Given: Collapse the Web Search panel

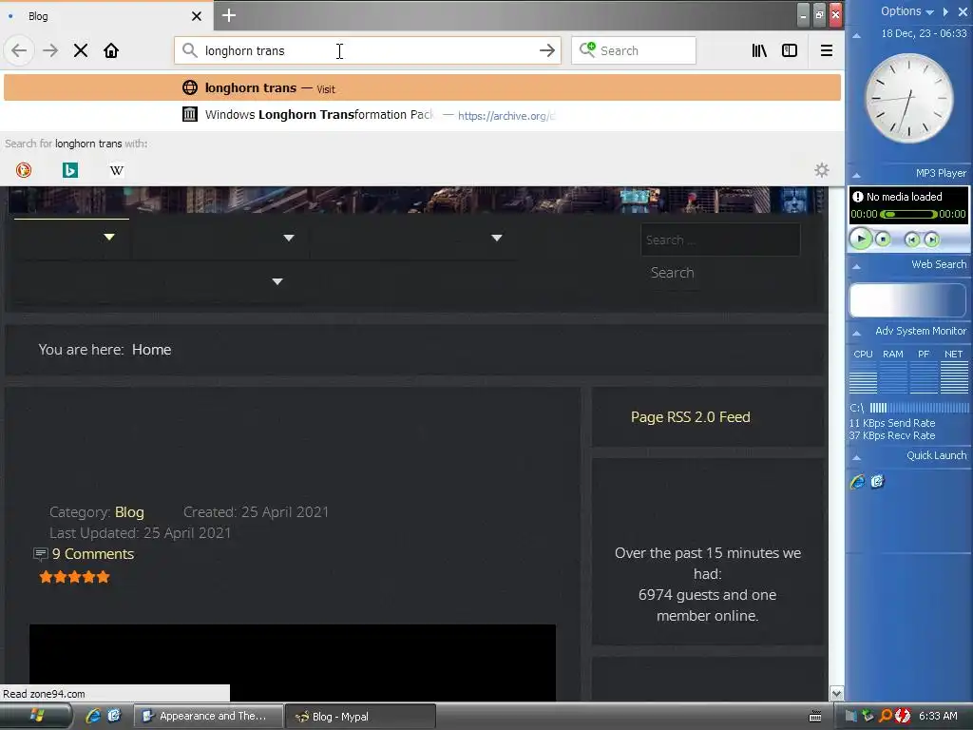Looking at the screenshot, I should tap(856, 266).
